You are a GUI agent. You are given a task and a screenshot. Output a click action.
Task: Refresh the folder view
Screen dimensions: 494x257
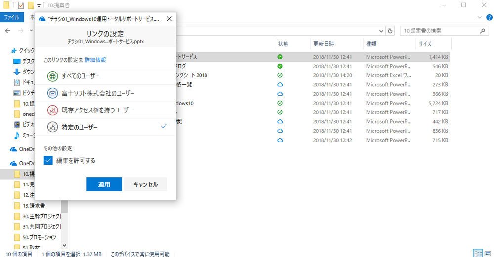[x=390, y=31]
